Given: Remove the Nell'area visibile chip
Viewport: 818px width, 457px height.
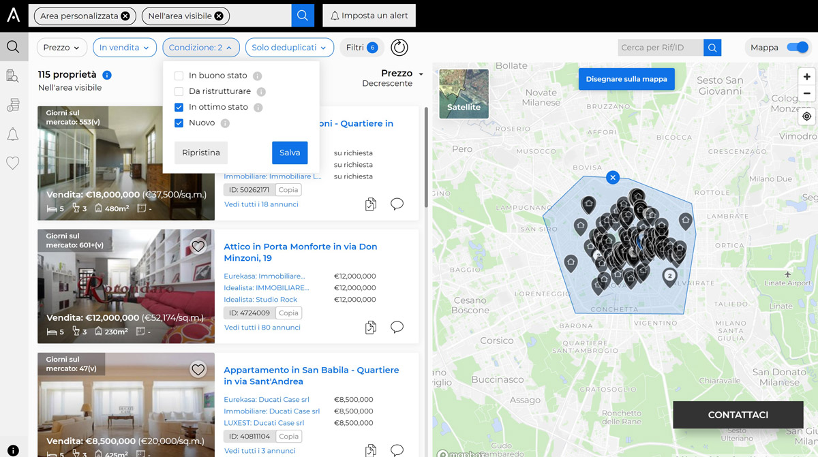Looking at the screenshot, I should pos(218,16).
